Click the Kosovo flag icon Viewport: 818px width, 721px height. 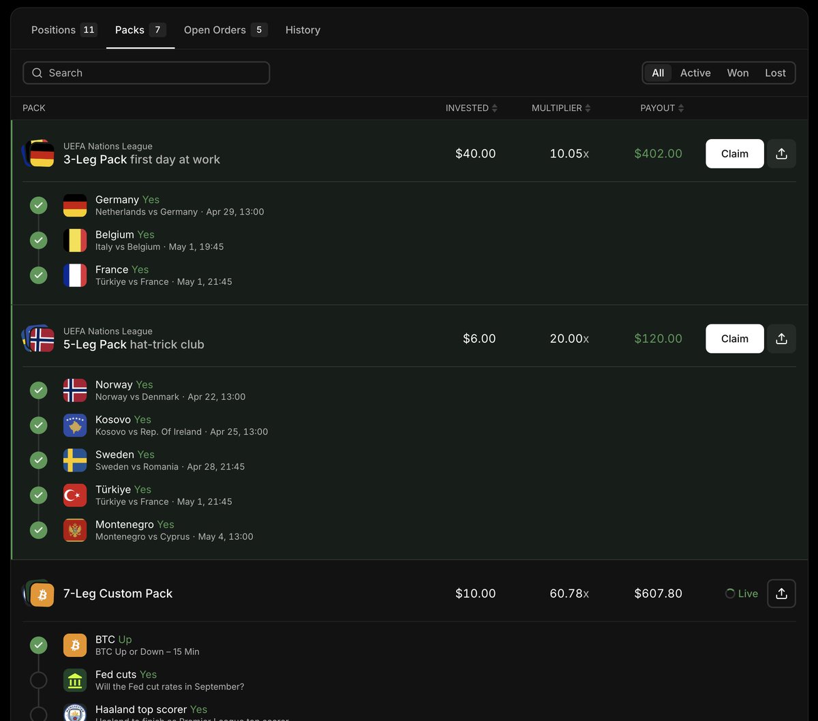tap(75, 425)
